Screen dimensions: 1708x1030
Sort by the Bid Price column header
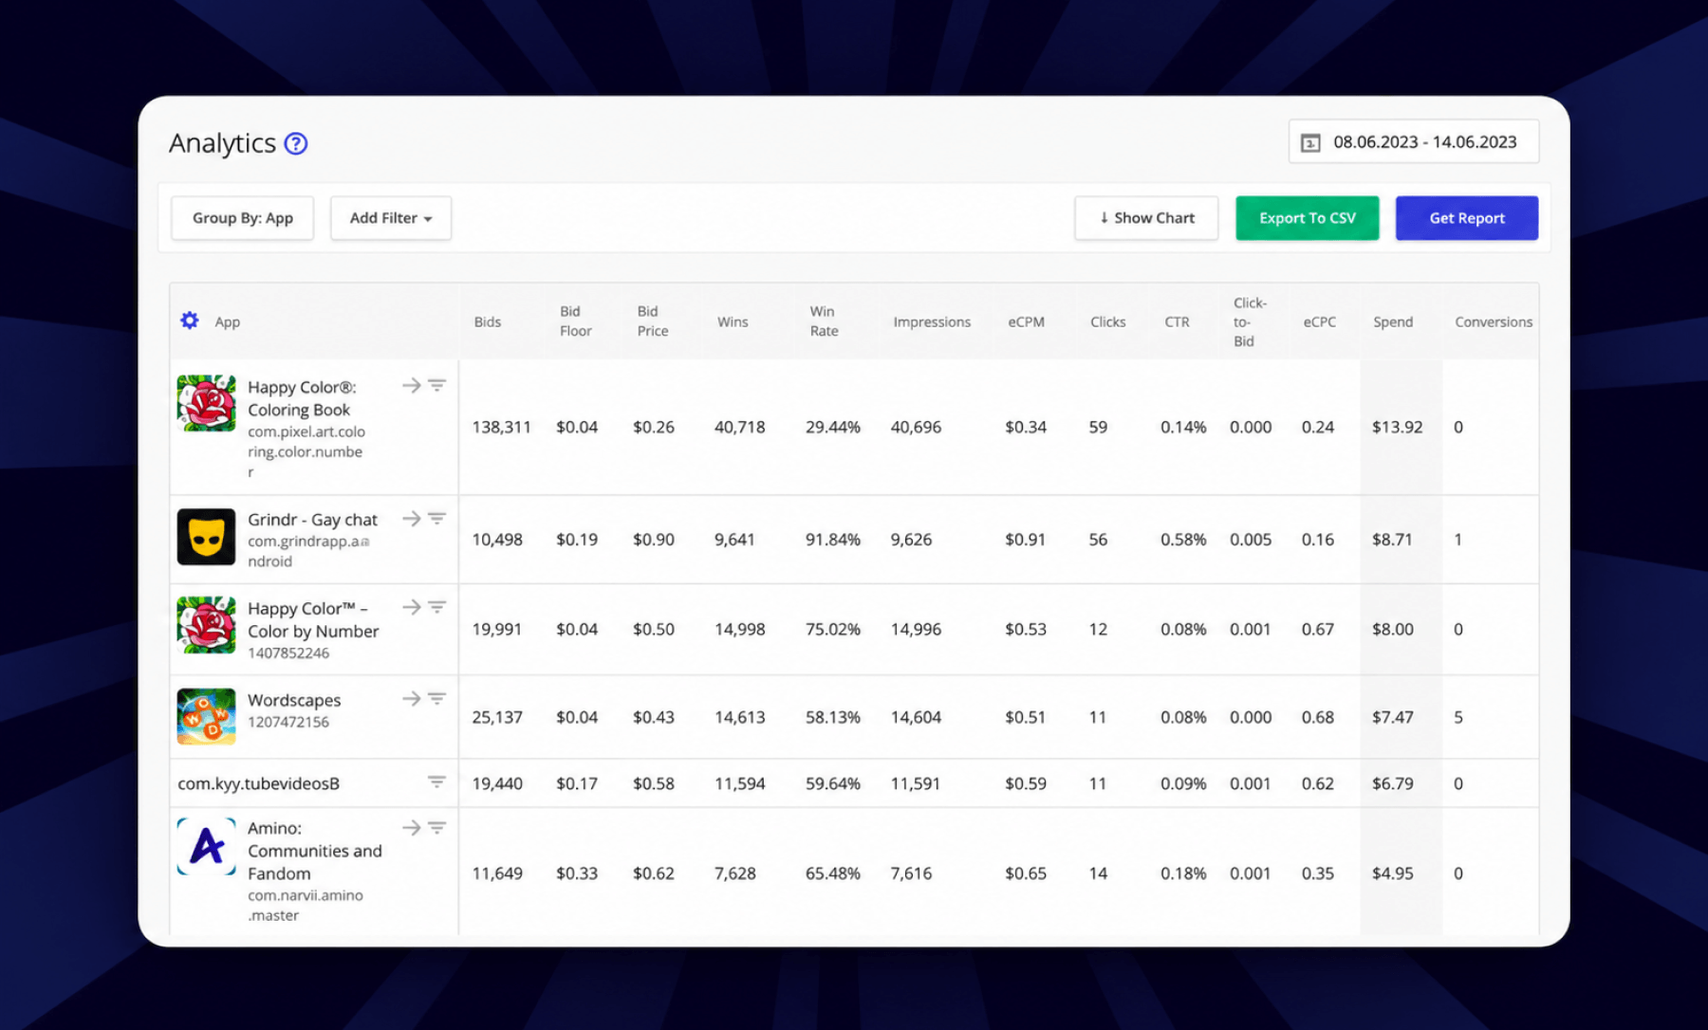tap(653, 321)
